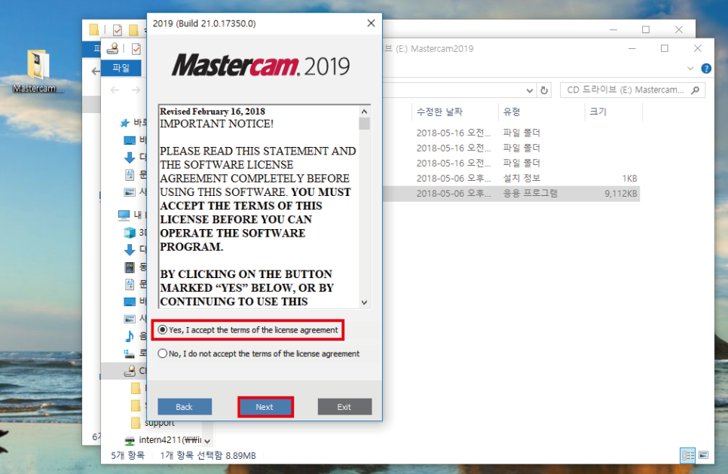
Task: Click the CD 드라이브 search box
Action: 632,90
